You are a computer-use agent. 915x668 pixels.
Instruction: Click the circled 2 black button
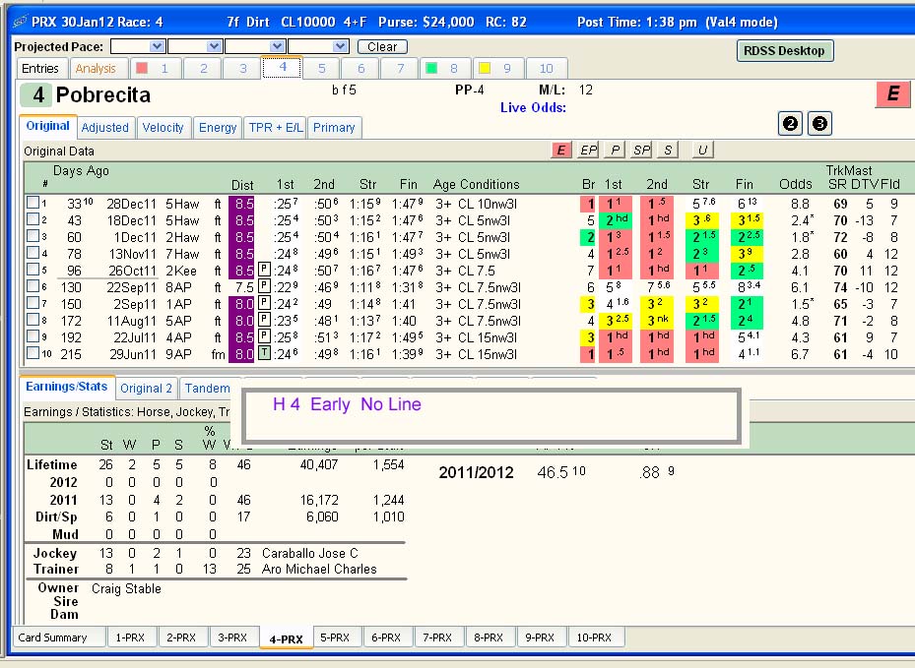[x=791, y=124]
